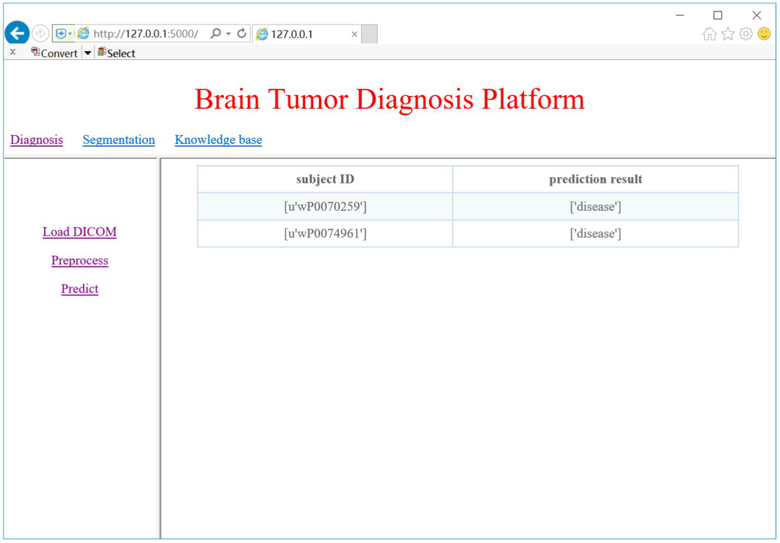Open a new blank tab

369,34
